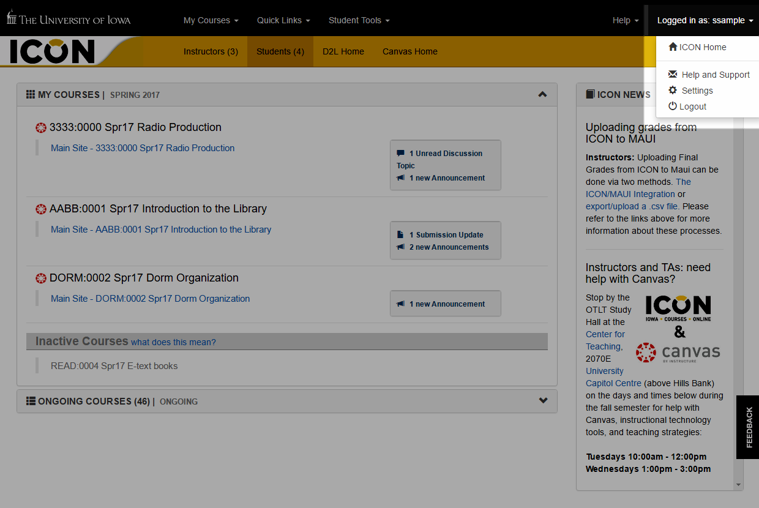Click the Help and Support envelope icon

click(x=673, y=75)
